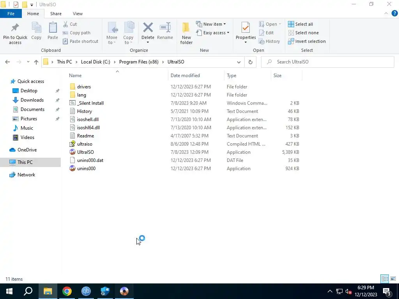Select Network in navigation pane
Viewport: 399px width, 299px height.
coord(26,175)
